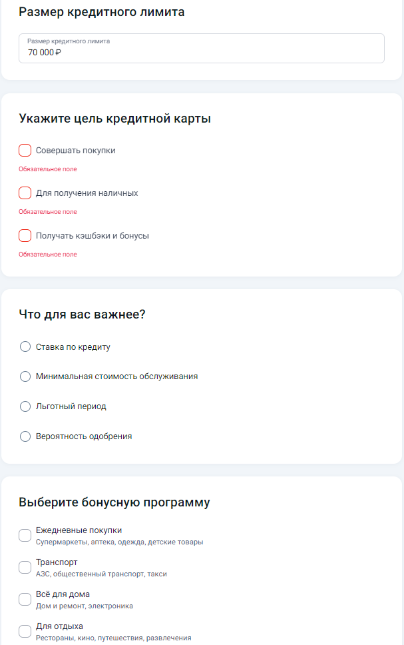This screenshot has width=404, height=645.
Task: Choose the 'Минимальная стоимость обслуживания' radio option
Action: click(25, 376)
